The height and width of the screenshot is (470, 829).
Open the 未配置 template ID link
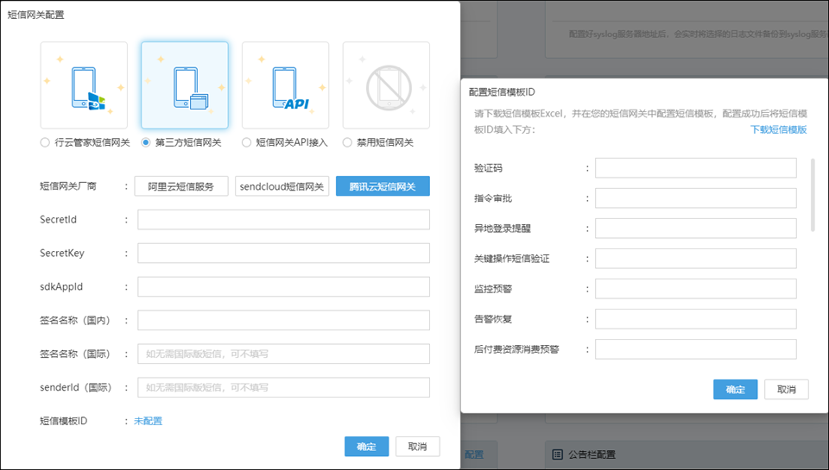(x=148, y=421)
